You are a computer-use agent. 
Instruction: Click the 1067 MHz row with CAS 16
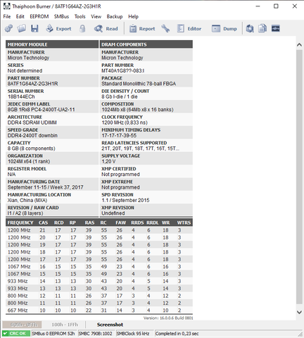pyautogui.click(x=99, y=267)
